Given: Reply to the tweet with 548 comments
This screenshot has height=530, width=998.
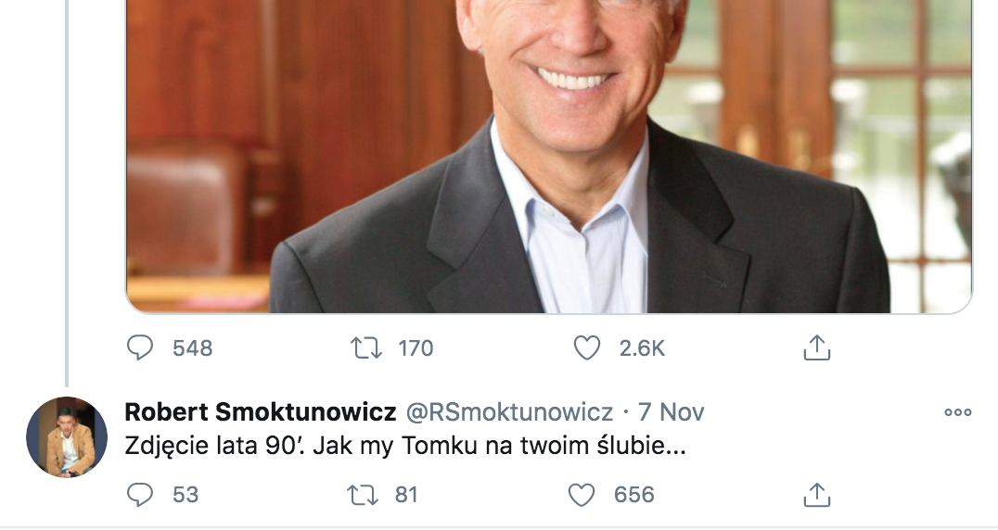Looking at the screenshot, I should [x=140, y=348].
